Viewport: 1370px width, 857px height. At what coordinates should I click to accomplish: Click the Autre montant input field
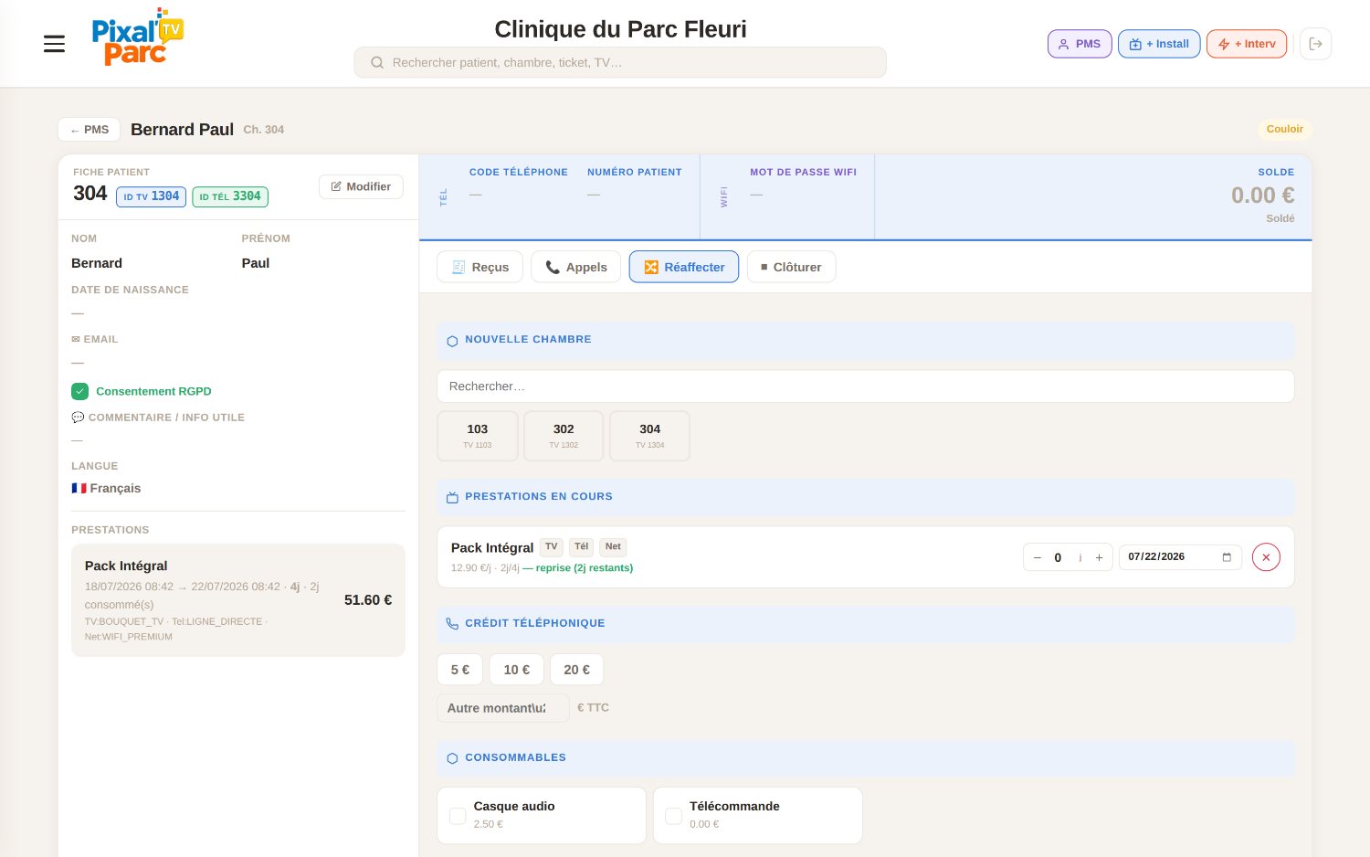point(503,708)
